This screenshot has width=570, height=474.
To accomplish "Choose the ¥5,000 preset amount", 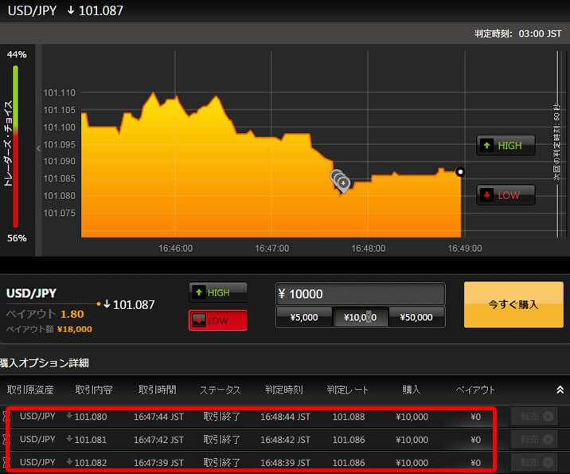I will tap(304, 317).
